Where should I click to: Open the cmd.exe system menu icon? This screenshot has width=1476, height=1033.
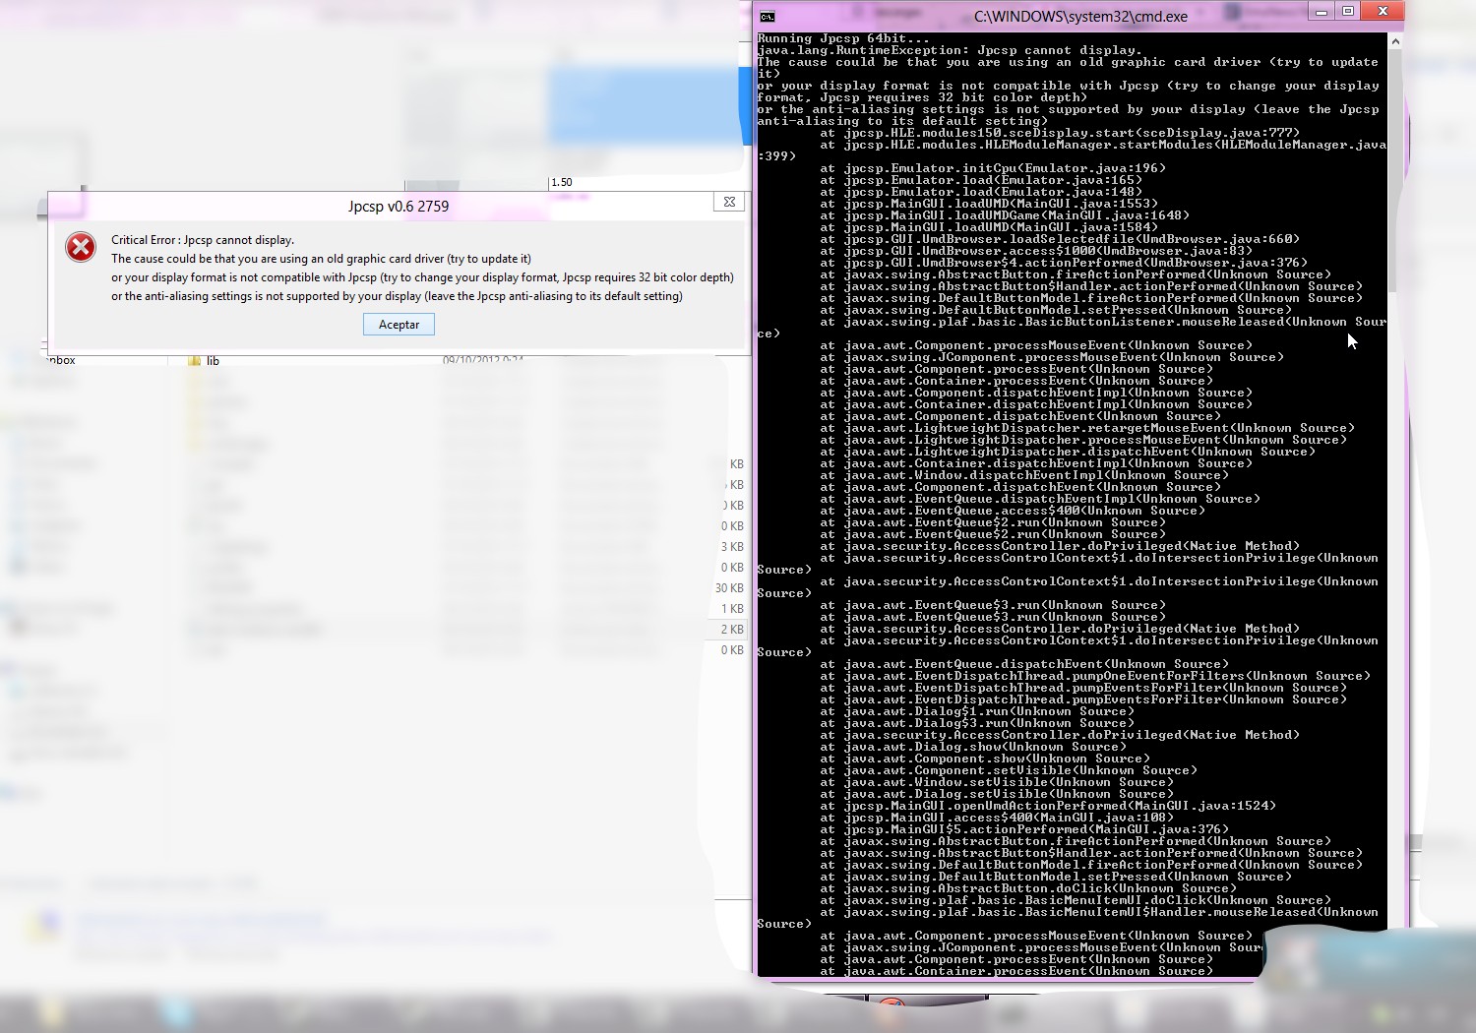pyautogui.click(x=768, y=16)
